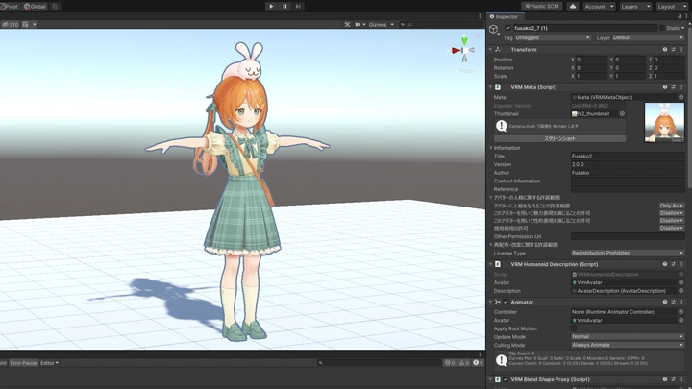Collapse the VRM Meta (Script) component

tap(490, 87)
